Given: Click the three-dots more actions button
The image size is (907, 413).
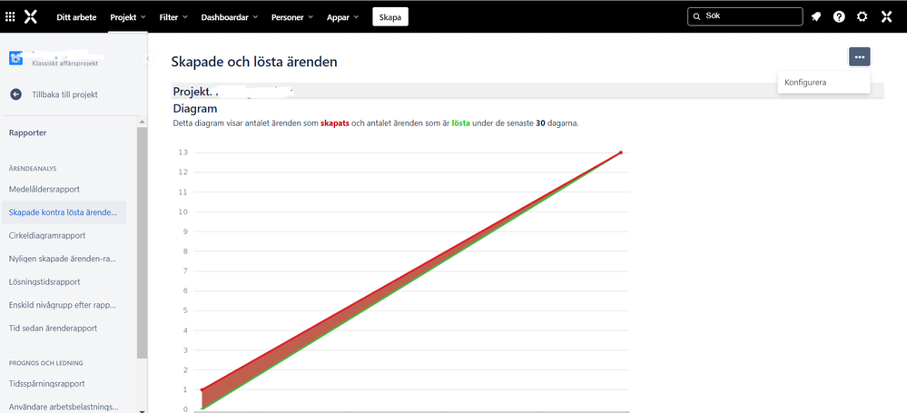Looking at the screenshot, I should point(860,56).
